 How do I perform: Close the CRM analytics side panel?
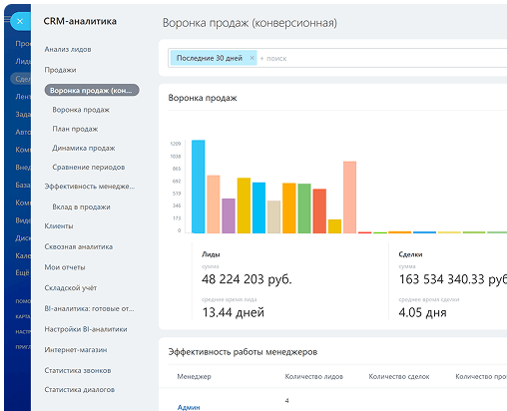(20, 21)
